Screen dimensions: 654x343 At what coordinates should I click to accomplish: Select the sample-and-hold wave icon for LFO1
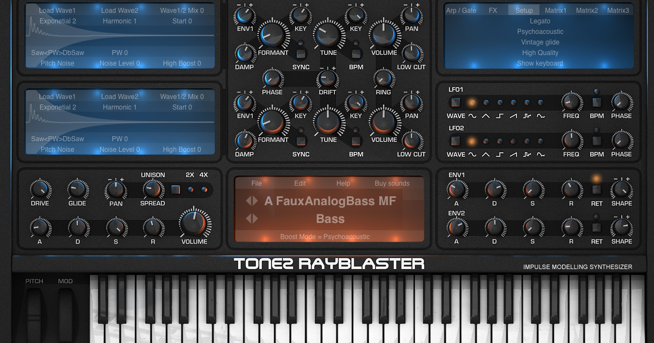point(527,116)
